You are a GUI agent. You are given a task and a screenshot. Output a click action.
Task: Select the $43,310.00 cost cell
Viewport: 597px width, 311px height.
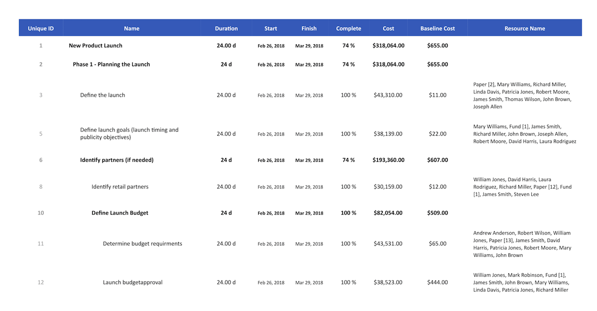click(388, 95)
